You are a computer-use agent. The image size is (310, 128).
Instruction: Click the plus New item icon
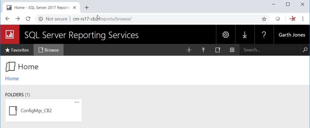point(189,50)
